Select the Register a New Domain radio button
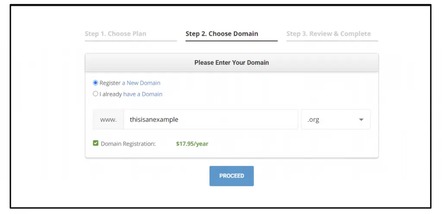Viewport: 442px width, 214px height. pyautogui.click(x=95, y=83)
